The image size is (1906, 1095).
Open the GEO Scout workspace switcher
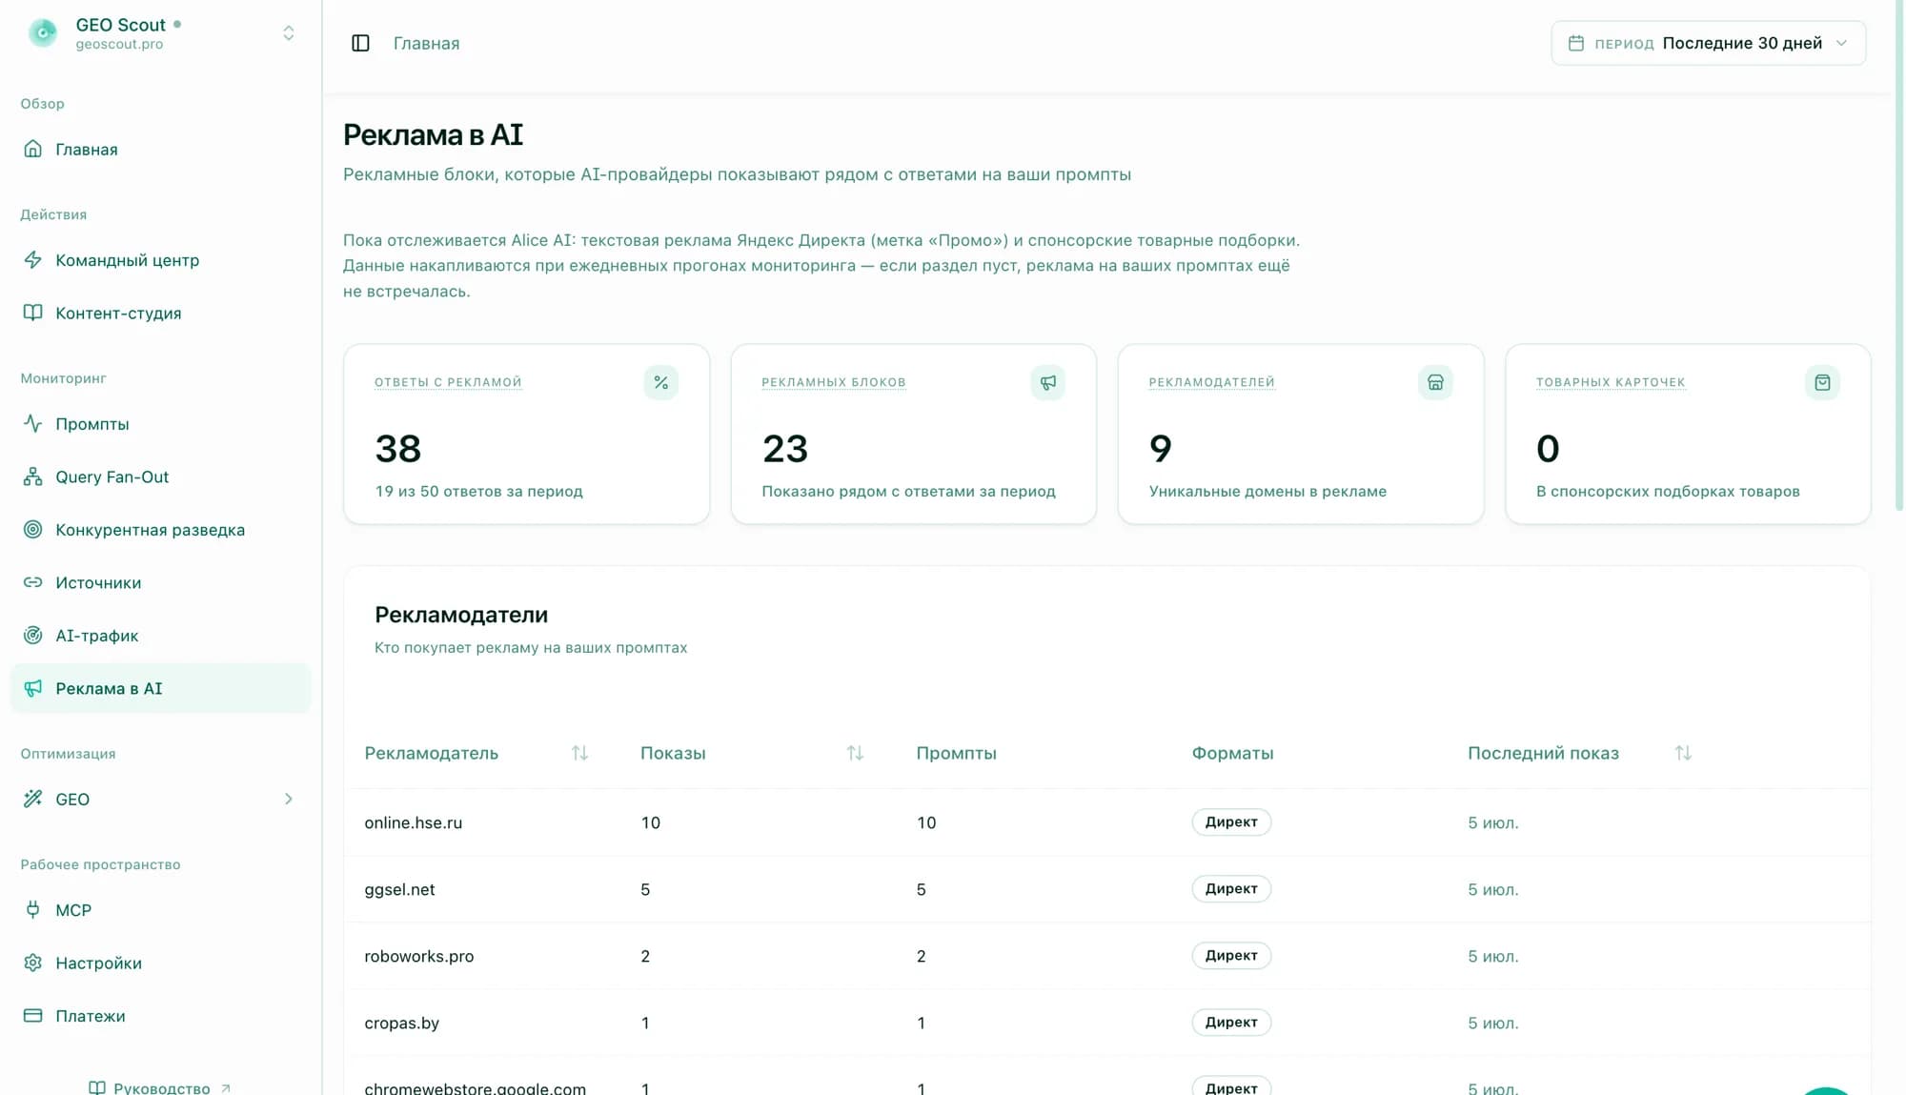(x=160, y=33)
